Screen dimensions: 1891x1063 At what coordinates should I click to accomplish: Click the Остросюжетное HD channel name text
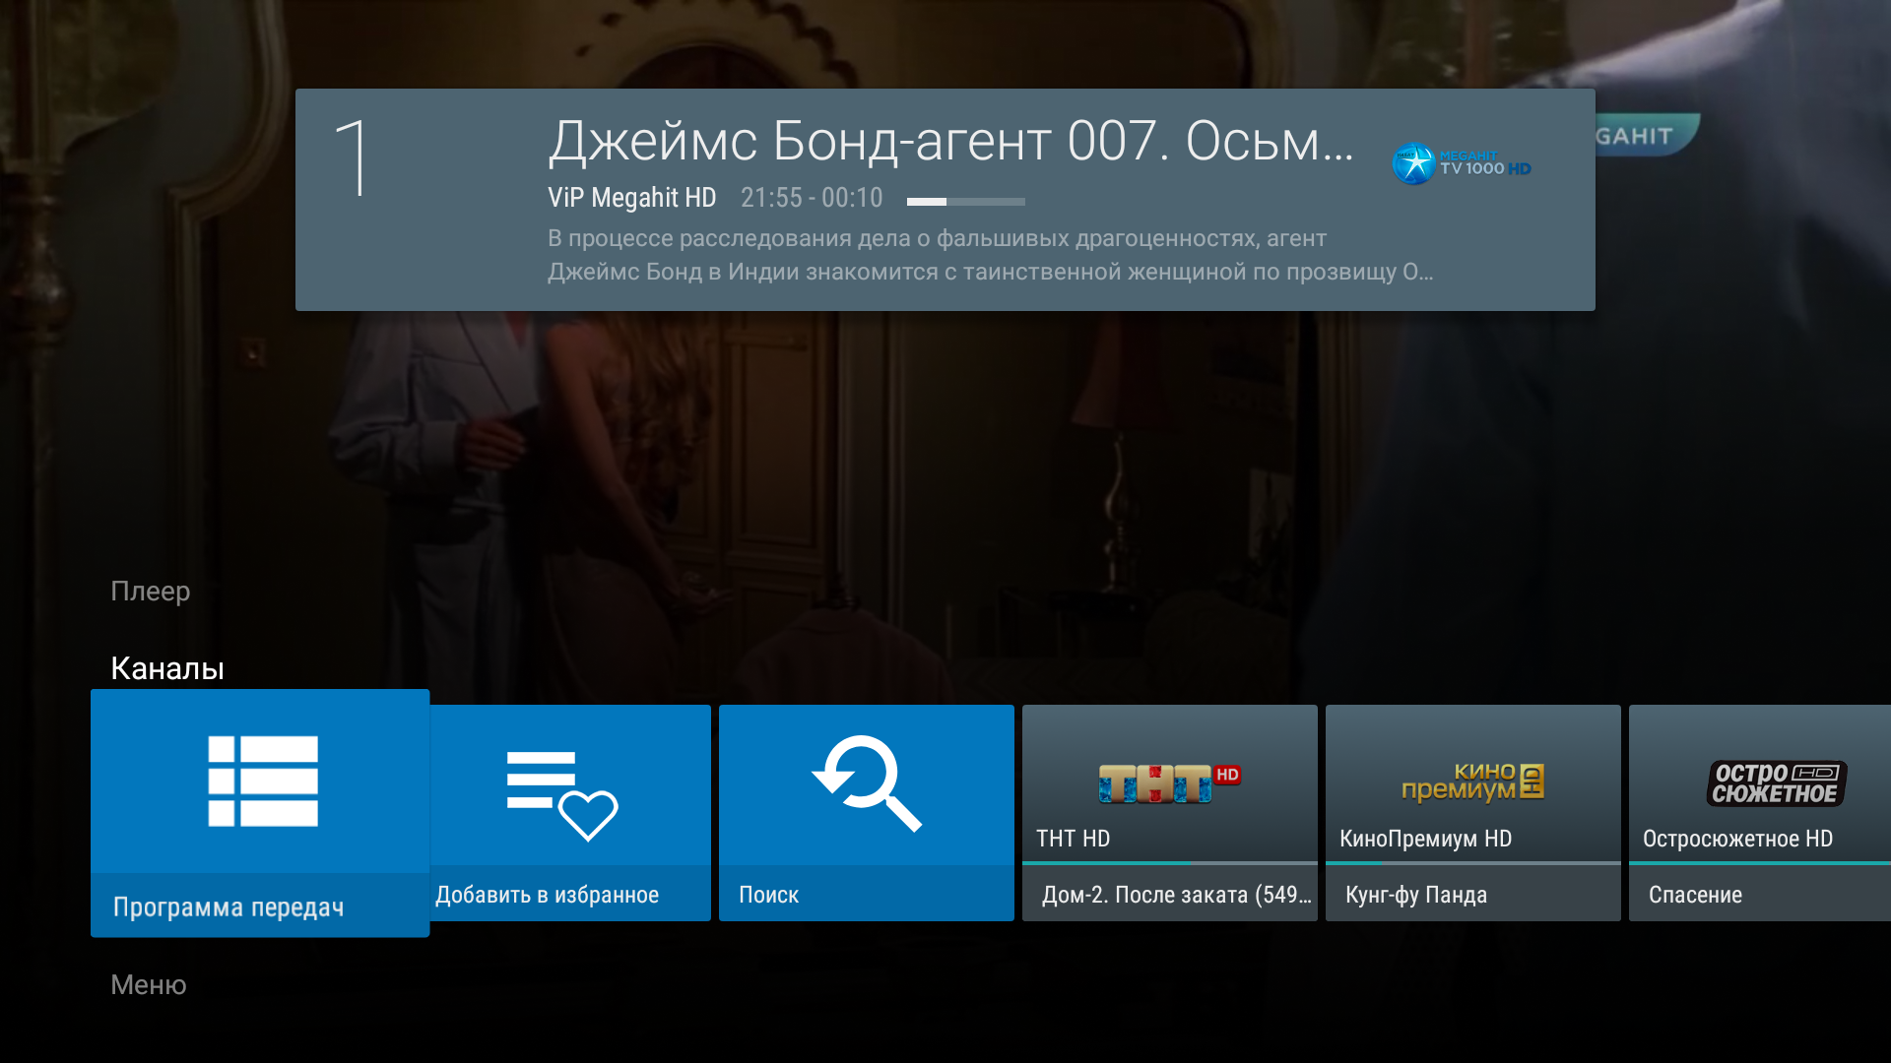[1737, 839]
